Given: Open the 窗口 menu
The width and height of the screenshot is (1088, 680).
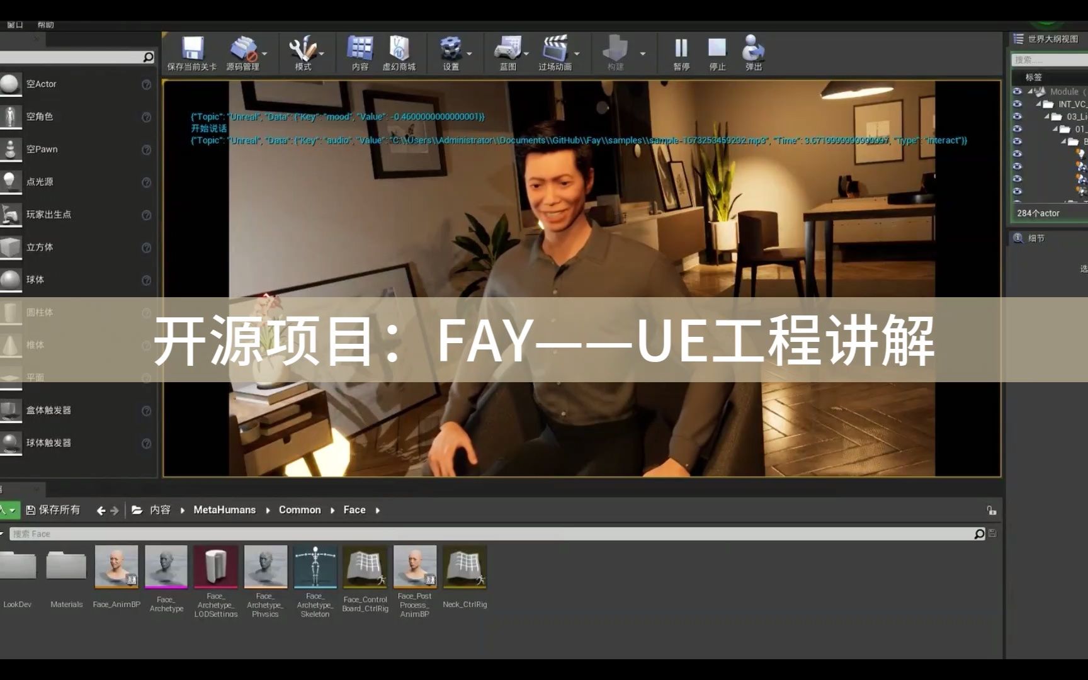Looking at the screenshot, I should click(x=14, y=24).
